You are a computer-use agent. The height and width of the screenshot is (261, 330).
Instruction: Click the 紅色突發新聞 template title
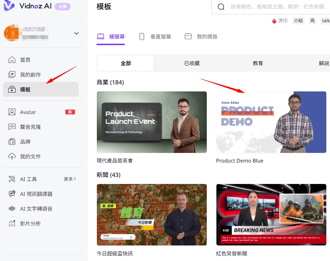pos(232,254)
